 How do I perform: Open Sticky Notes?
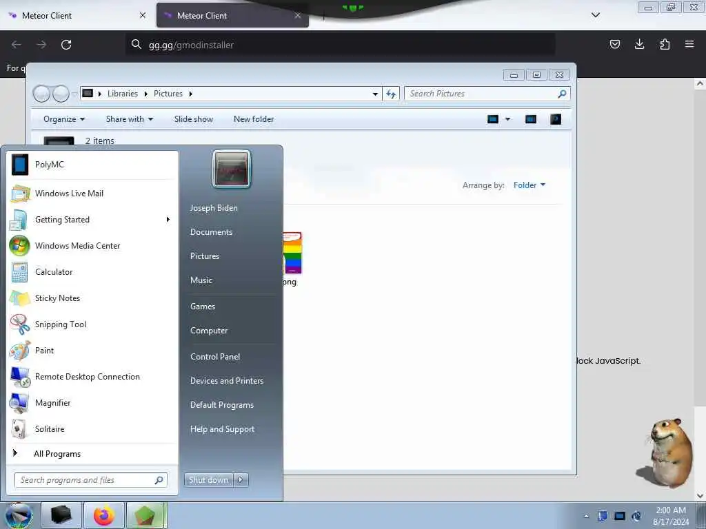click(92, 298)
